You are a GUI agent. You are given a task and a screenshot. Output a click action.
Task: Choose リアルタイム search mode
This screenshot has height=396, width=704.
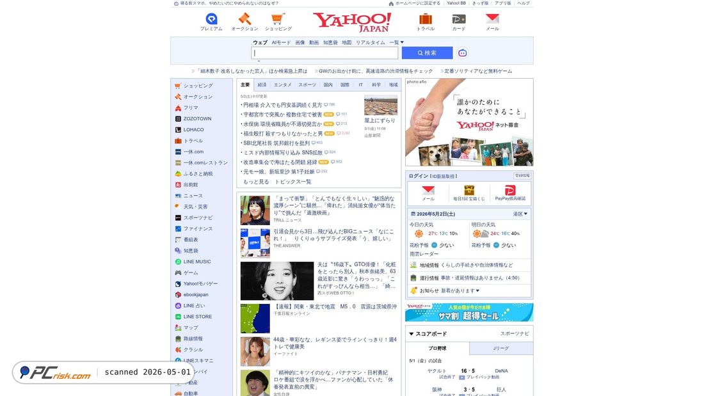(x=371, y=42)
